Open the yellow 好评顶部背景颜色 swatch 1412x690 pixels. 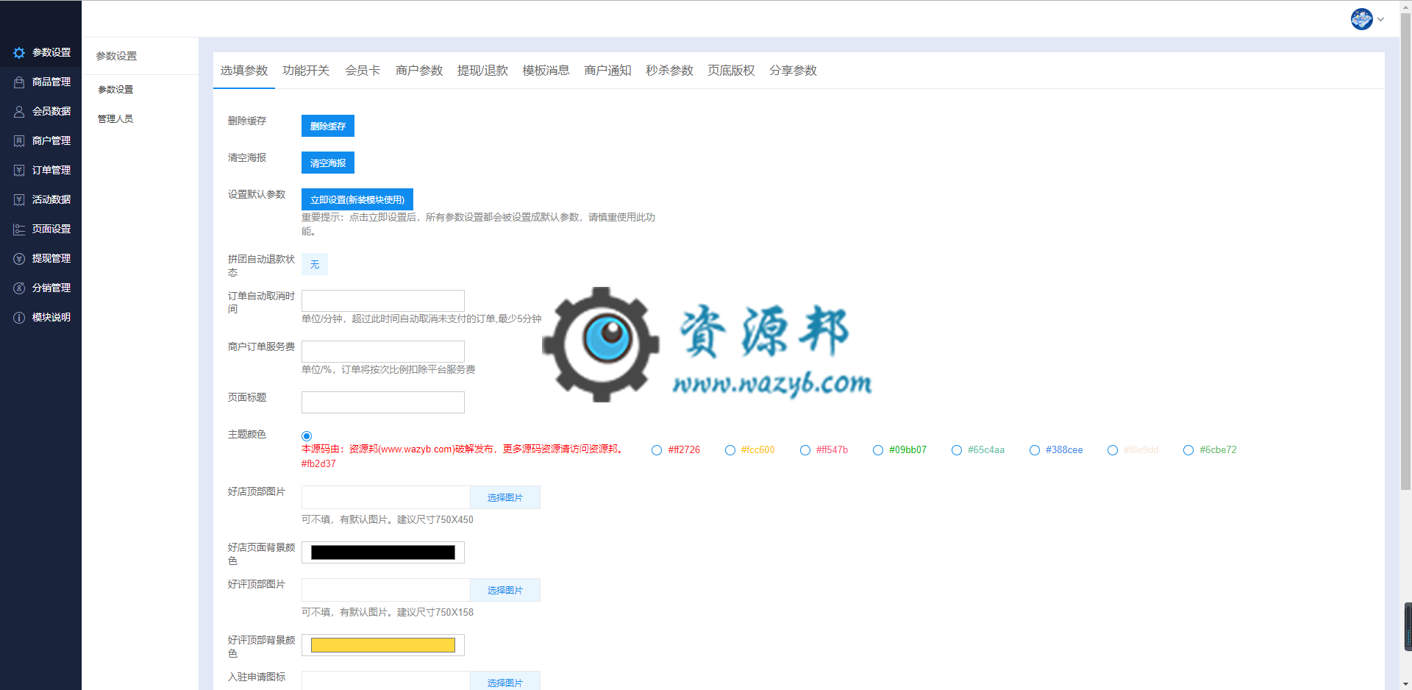tap(383, 645)
